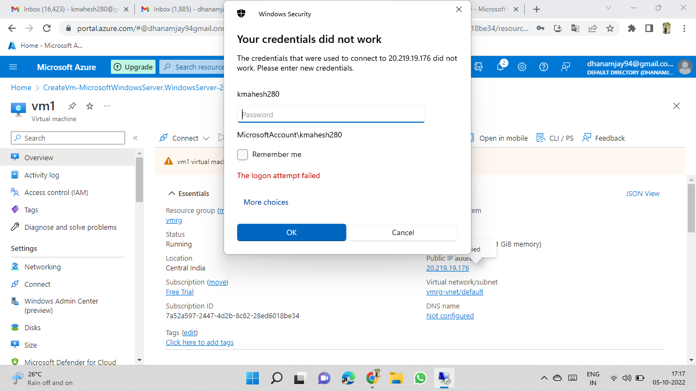The width and height of the screenshot is (696, 391).
Task: Open the help question mark menu
Action: pyautogui.click(x=544, y=67)
